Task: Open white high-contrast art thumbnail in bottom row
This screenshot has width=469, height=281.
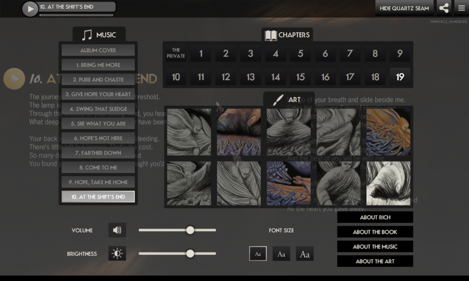Action: click(388, 183)
